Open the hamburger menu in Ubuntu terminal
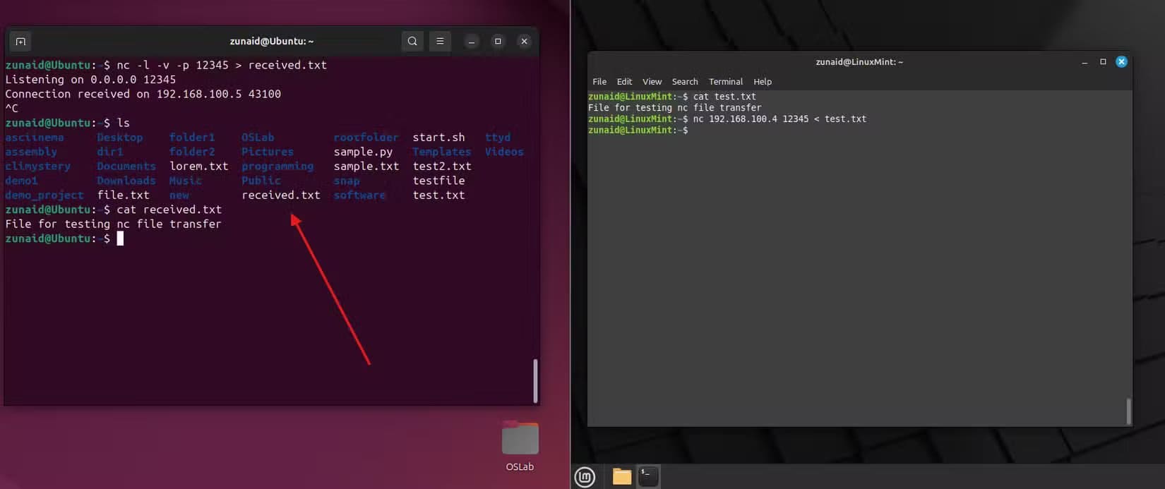Image resolution: width=1165 pixels, height=489 pixels. [440, 42]
